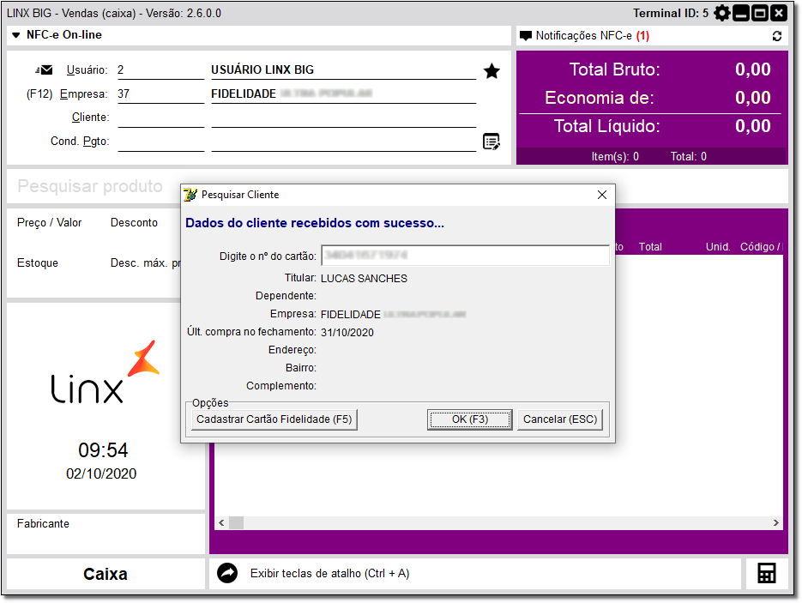Click Exibir teclas de atalho link

pos(330,573)
